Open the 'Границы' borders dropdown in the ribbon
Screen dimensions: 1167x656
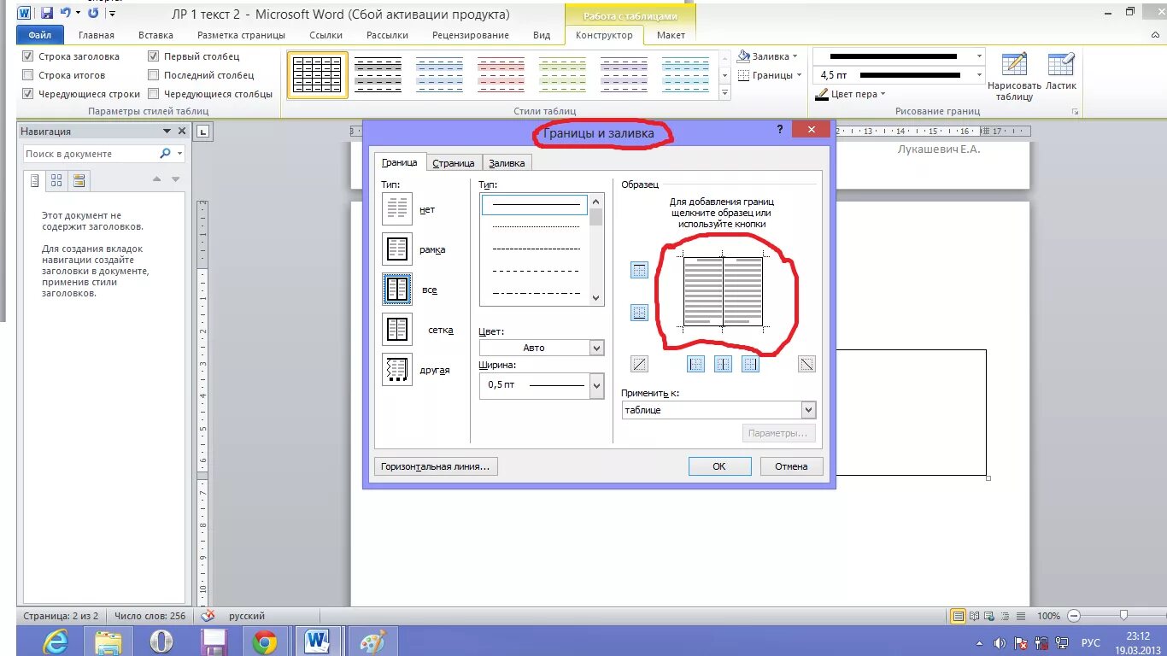pos(770,75)
